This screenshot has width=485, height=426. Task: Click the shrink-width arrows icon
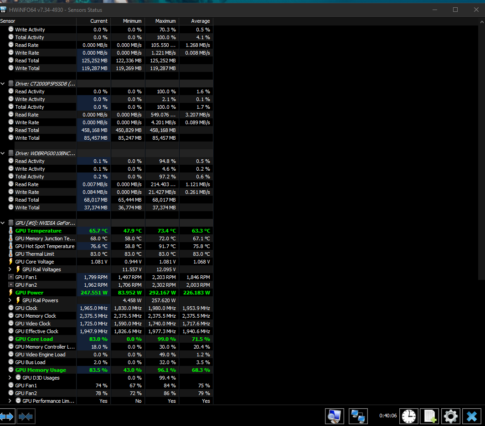[26, 416]
